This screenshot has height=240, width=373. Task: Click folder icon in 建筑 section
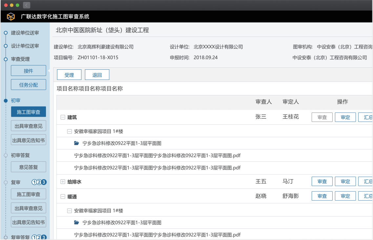tap(76, 143)
